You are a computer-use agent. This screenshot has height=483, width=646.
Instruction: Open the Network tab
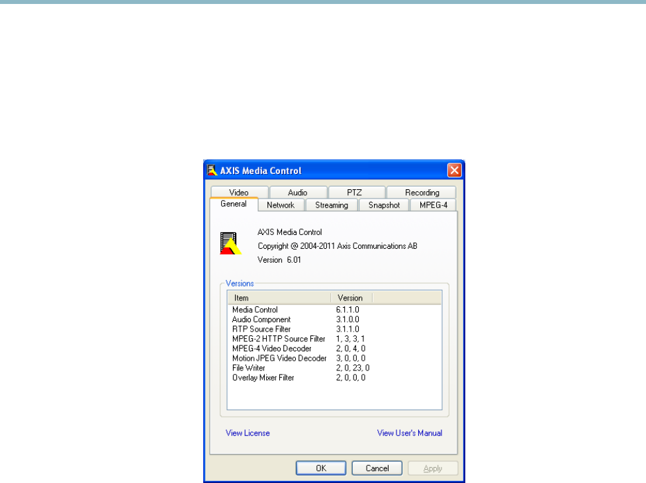coord(281,205)
